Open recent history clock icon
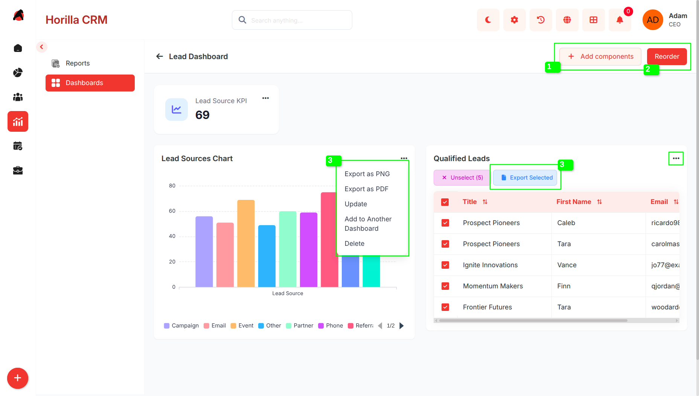Image resolution: width=699 pixels, height=396 pixels. 541,20
